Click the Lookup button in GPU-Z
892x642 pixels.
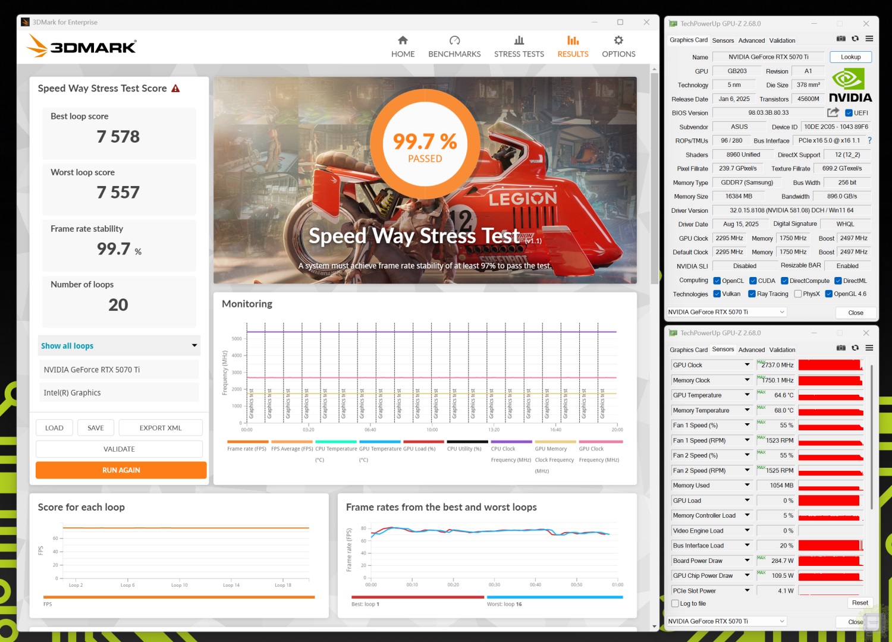[850, 57]
